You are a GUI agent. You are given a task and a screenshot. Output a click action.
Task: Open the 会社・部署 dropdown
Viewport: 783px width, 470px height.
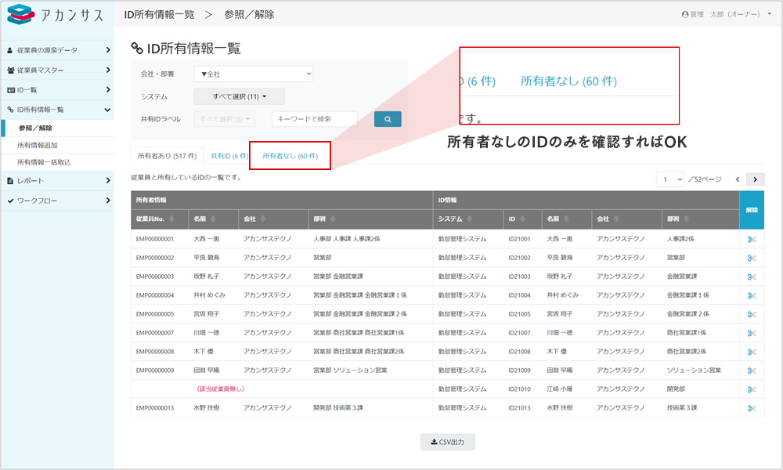(x=253, y=74)
